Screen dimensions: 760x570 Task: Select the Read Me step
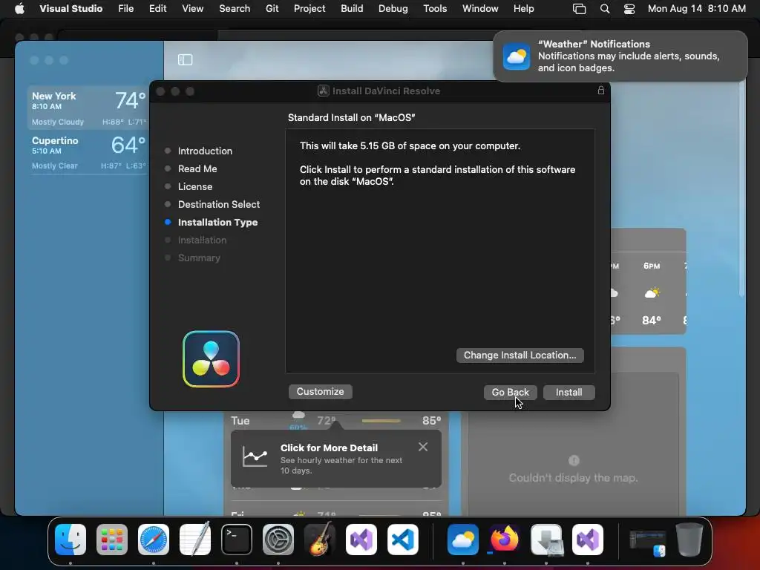pyautogui.click(x=197, y=168)
